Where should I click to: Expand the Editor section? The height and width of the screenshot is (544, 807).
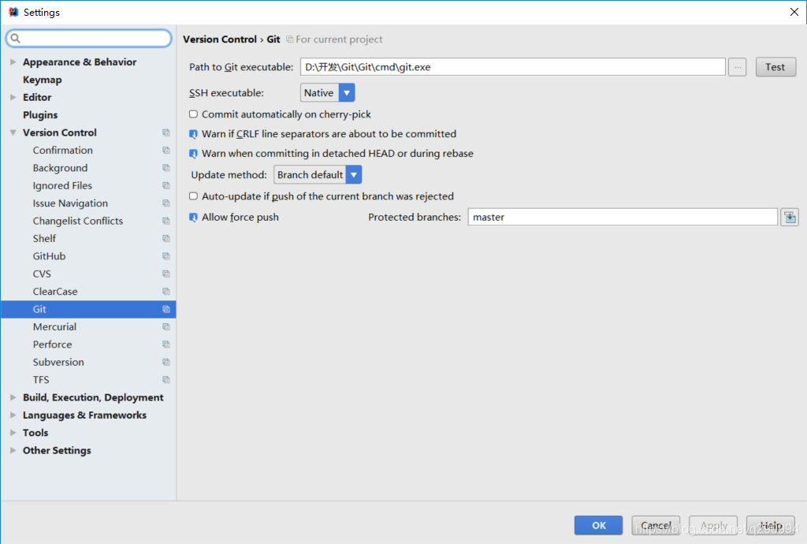pos(13,97)
